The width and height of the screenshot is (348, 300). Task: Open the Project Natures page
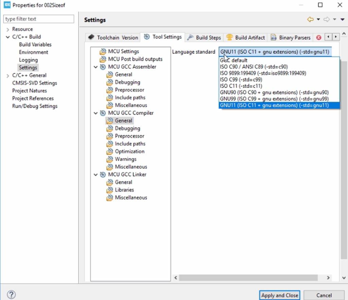[x=30, y=91]
